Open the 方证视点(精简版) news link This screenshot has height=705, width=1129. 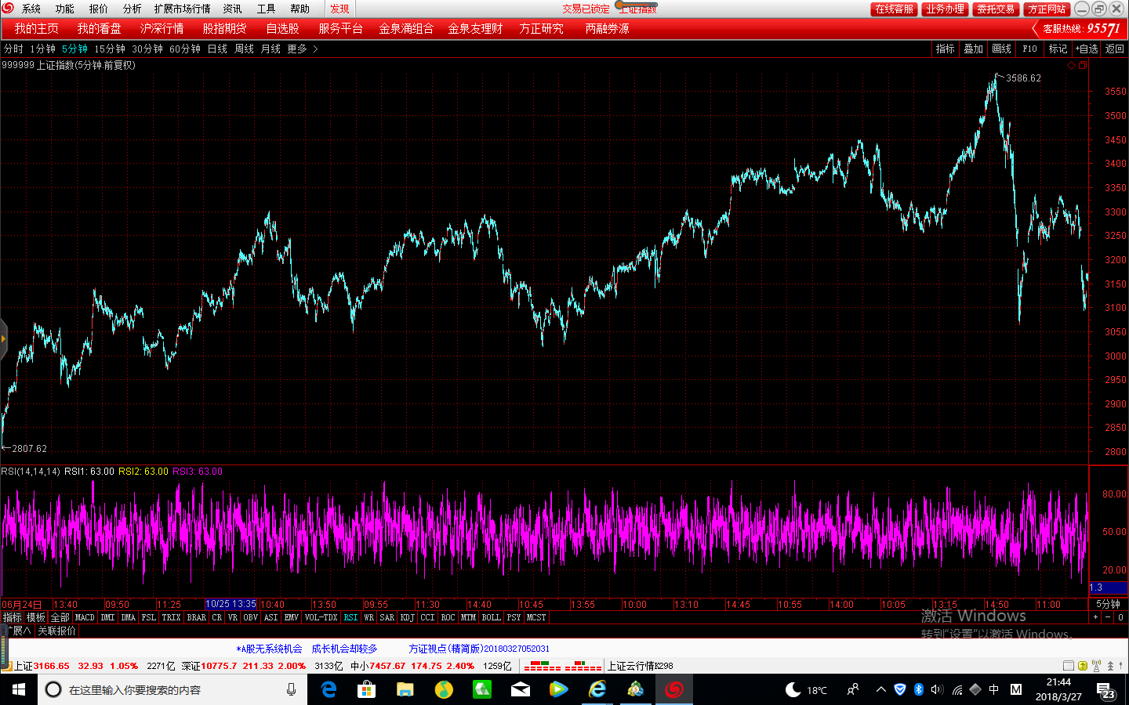point(479,649)
